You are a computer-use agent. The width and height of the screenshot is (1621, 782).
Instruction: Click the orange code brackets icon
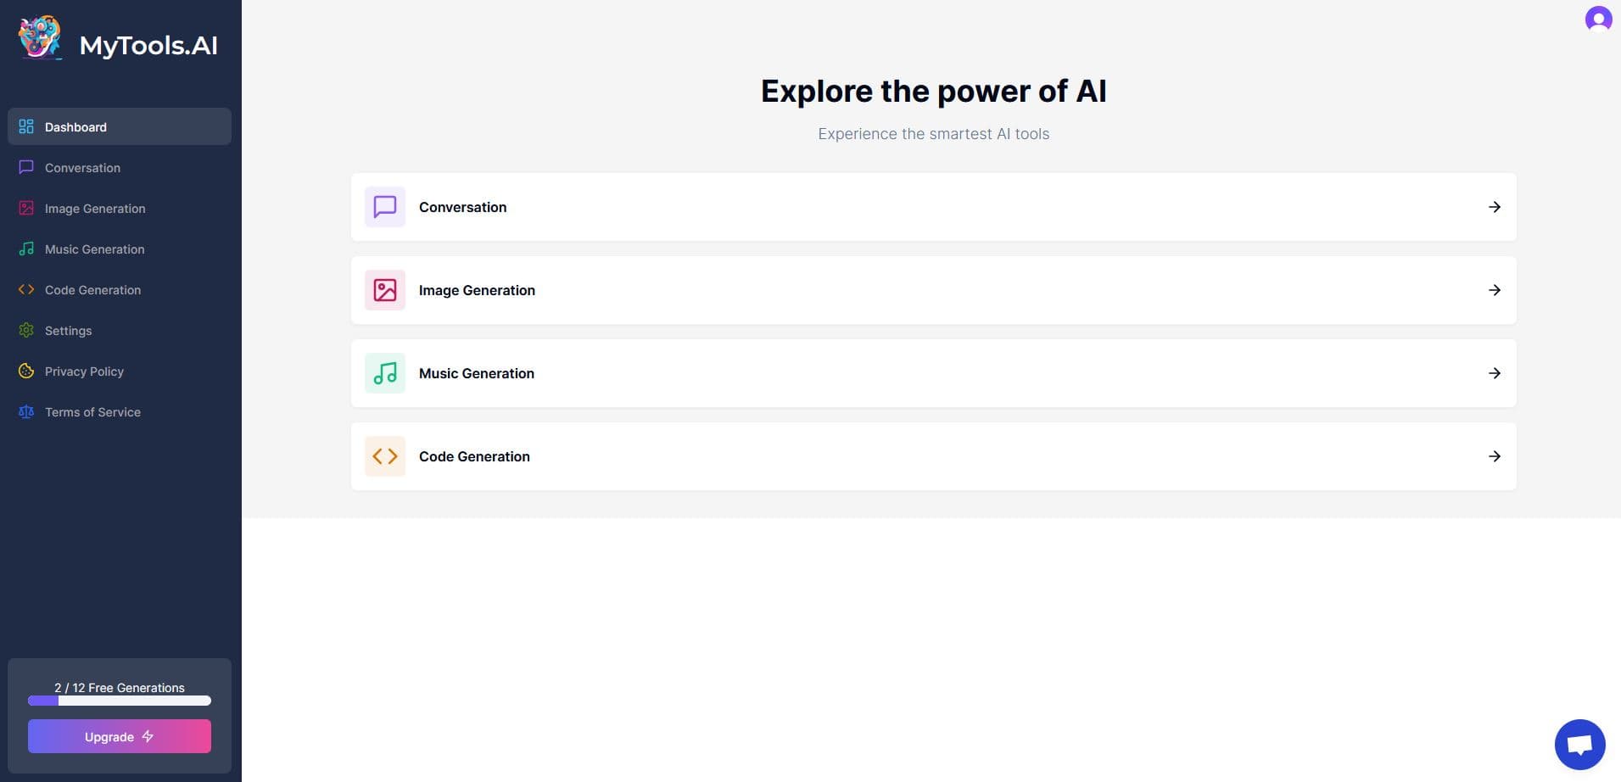385,456
